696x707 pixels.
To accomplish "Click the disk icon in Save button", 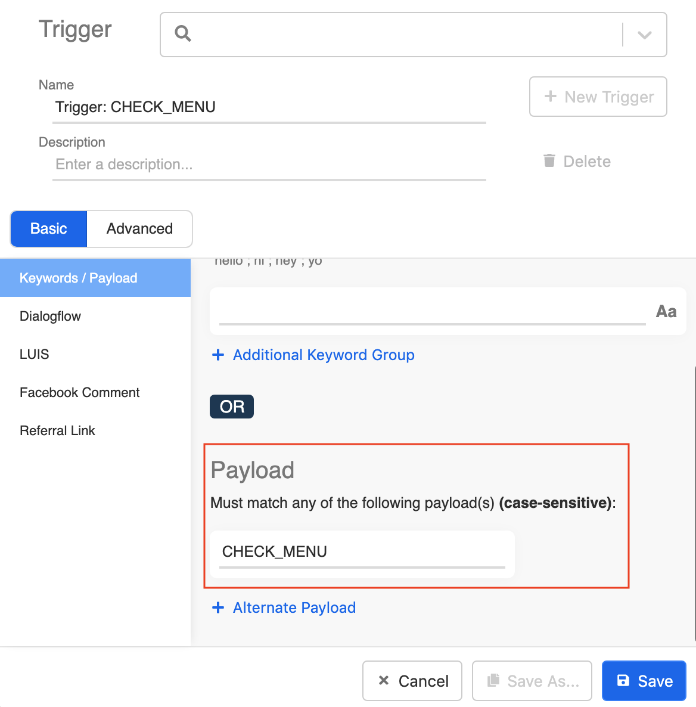I will click(622, 680).
